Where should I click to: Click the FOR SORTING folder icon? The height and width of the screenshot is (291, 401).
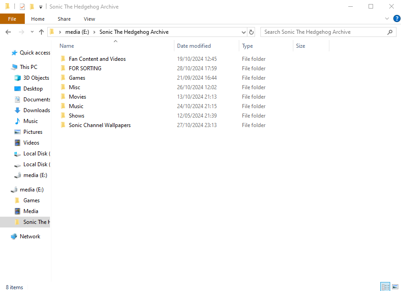click(63, 68)
